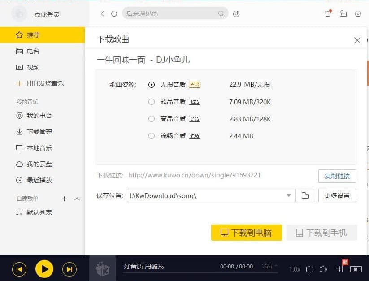Open 默认列表 playlist
The image size is (369, 281).
pyautogui.click(x=42, y=212)
